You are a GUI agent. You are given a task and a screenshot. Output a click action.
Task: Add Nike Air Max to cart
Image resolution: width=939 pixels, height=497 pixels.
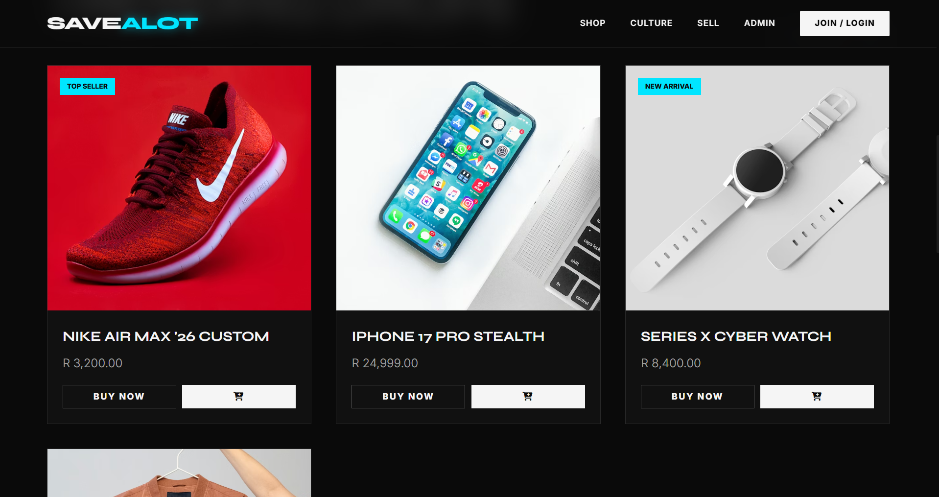point(239,396)
